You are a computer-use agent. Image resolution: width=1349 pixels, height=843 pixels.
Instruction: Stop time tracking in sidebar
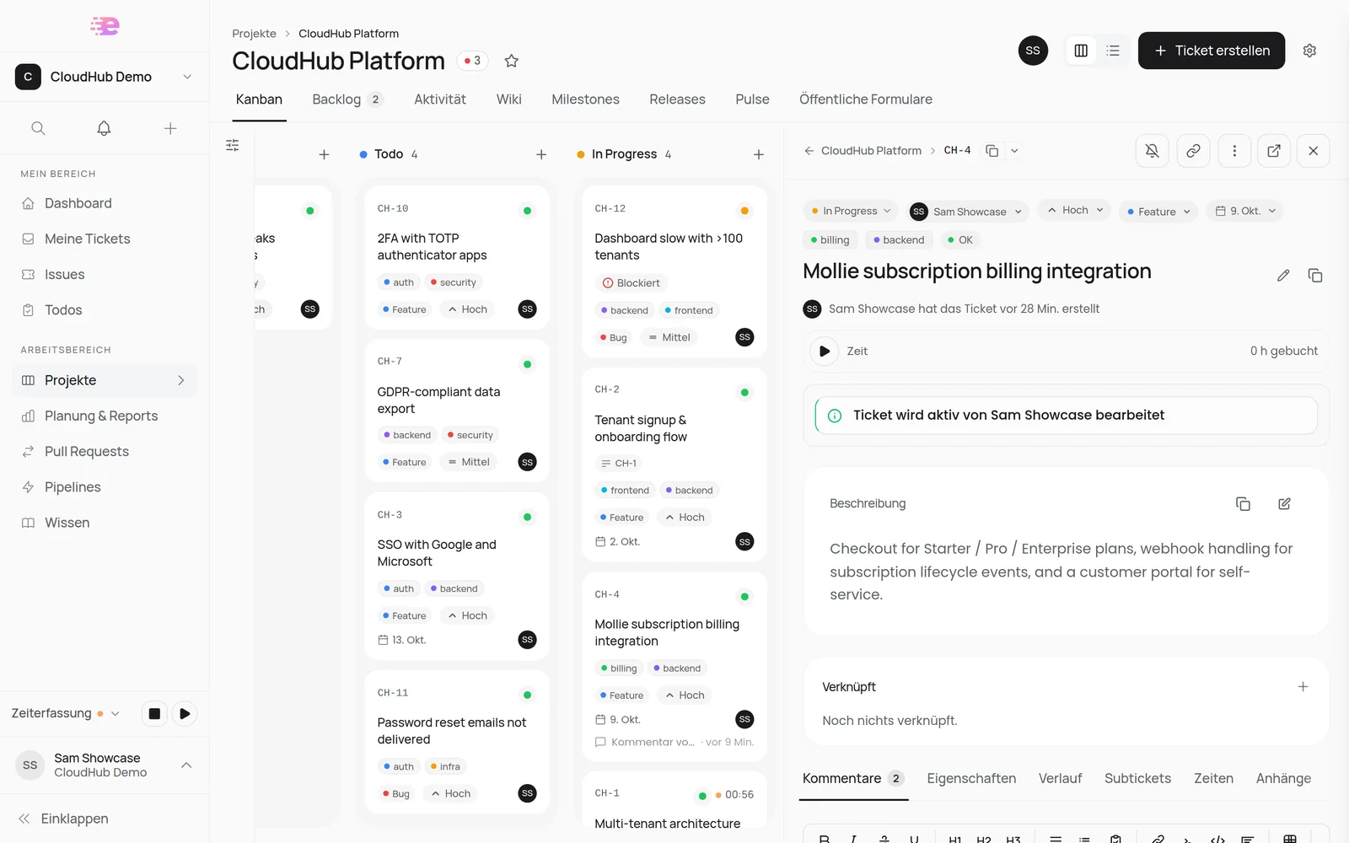[x=153, y=714]
